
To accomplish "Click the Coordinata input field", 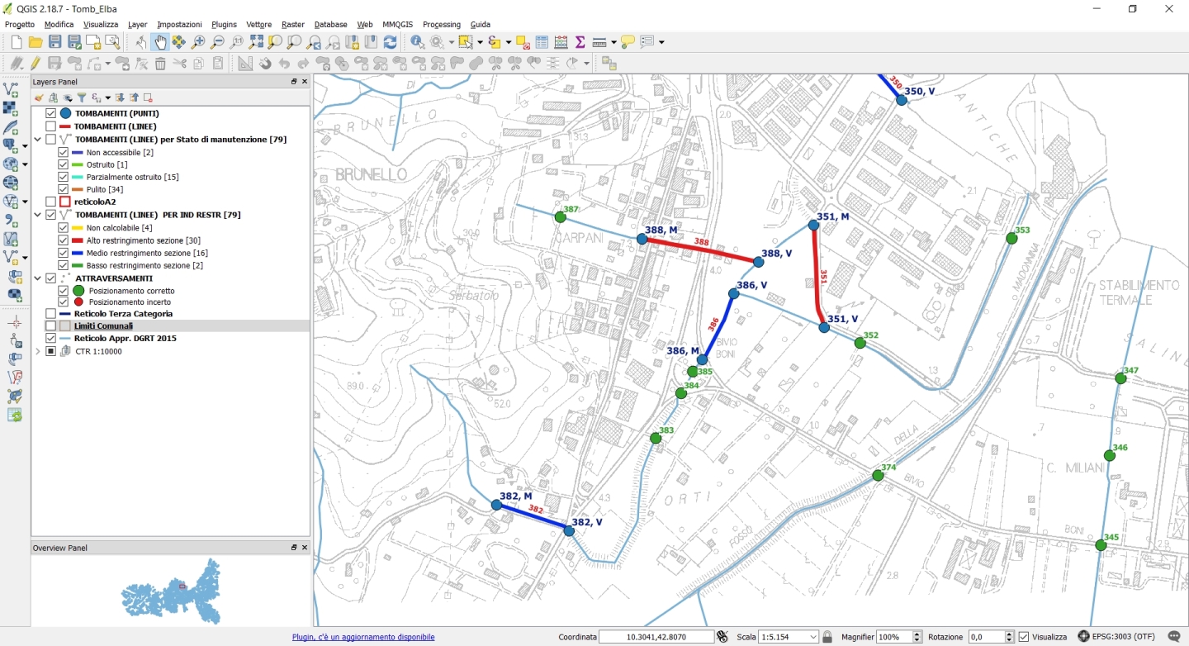I will [656, 637].
